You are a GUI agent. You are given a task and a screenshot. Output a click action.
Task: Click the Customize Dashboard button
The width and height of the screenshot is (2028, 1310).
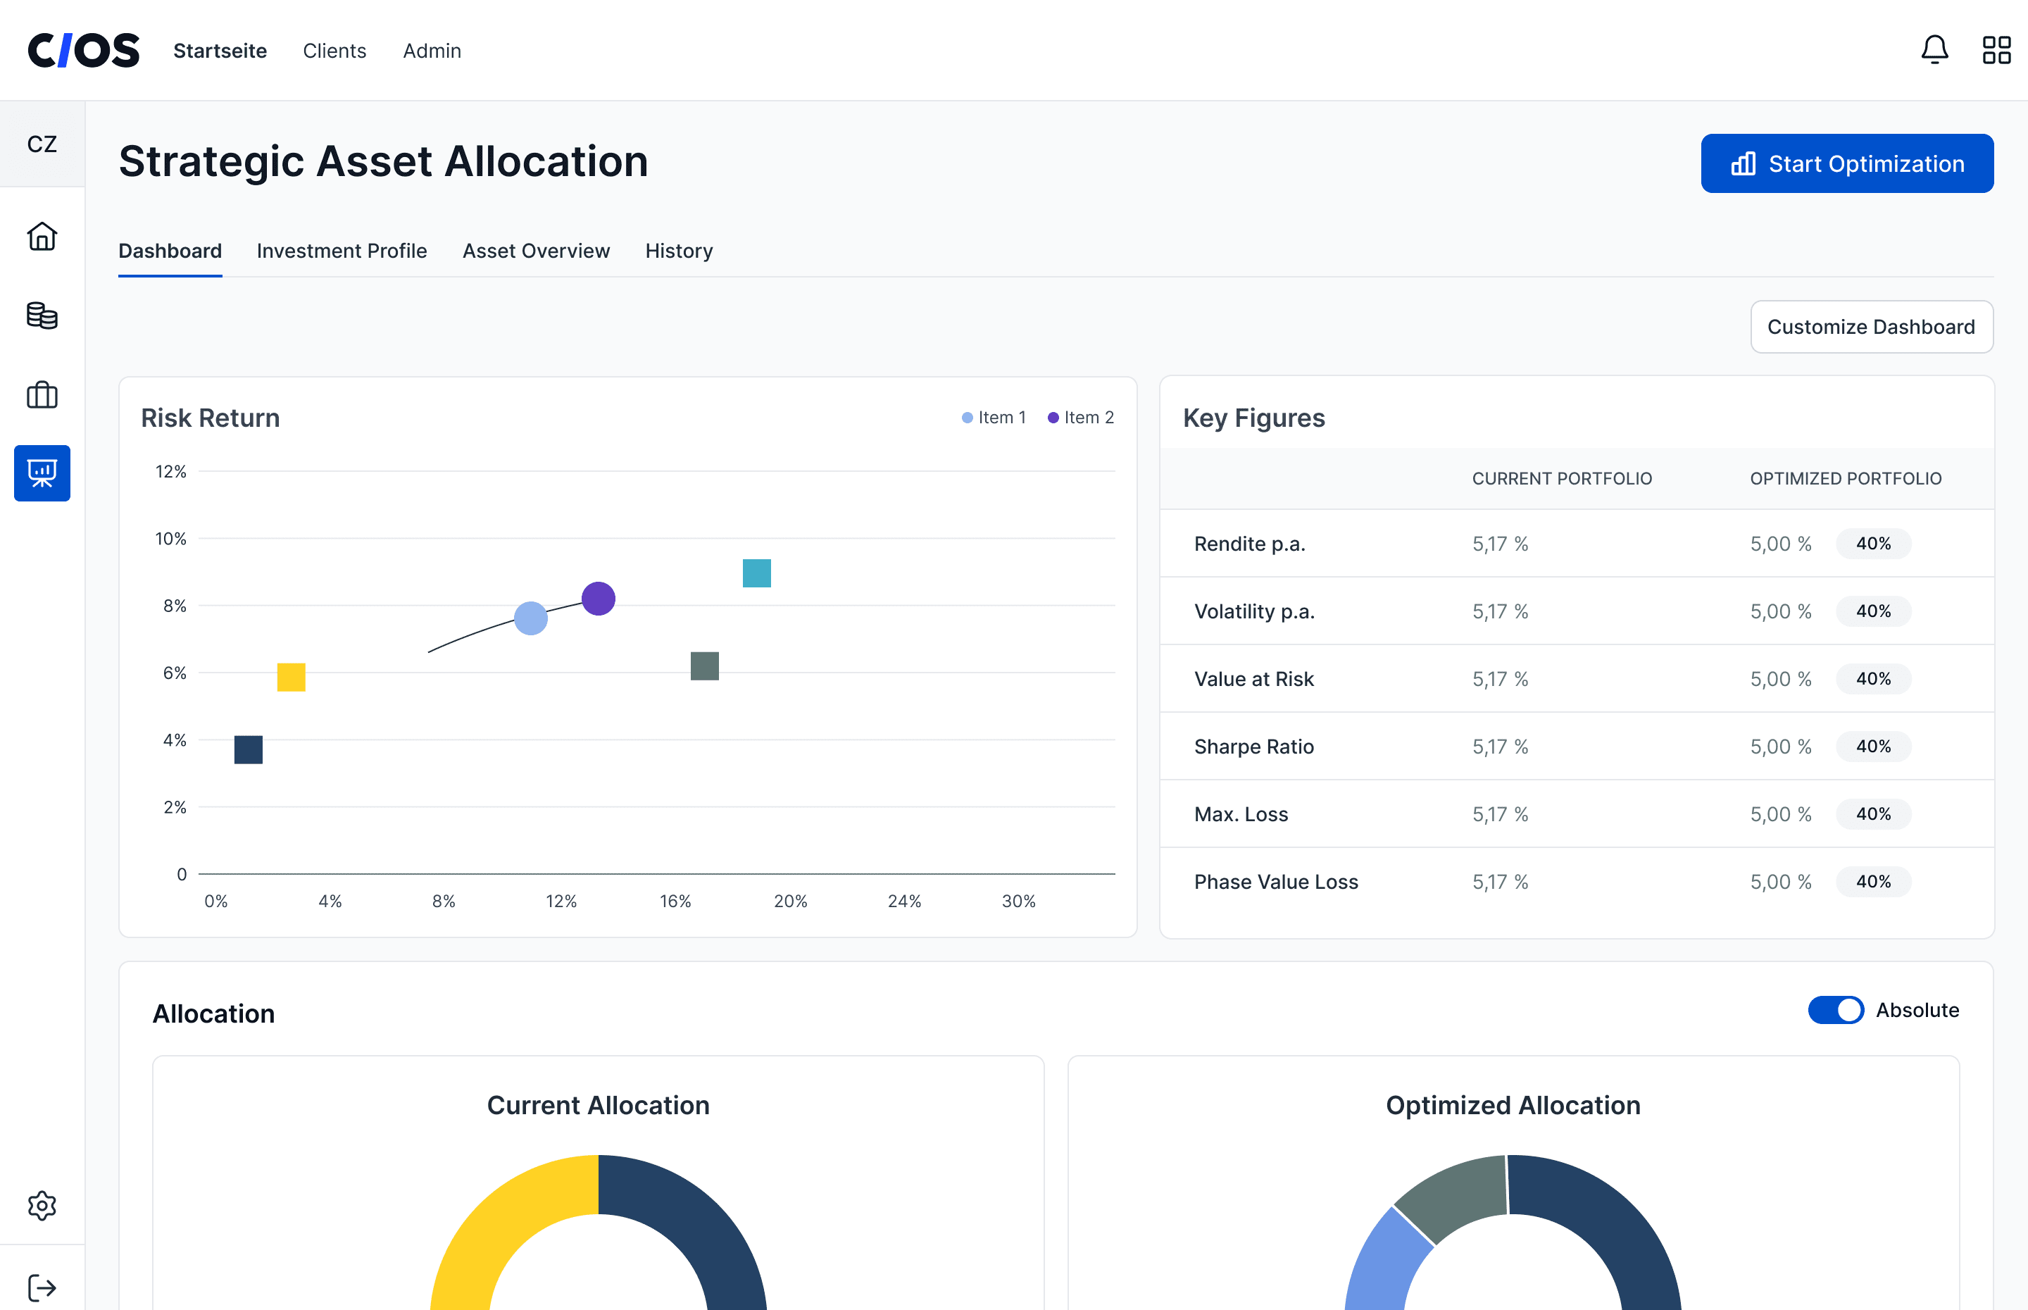[x=1872, y=327]
